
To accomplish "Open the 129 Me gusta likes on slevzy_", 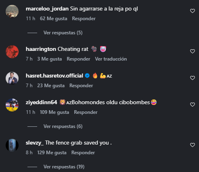I will 52,153.
